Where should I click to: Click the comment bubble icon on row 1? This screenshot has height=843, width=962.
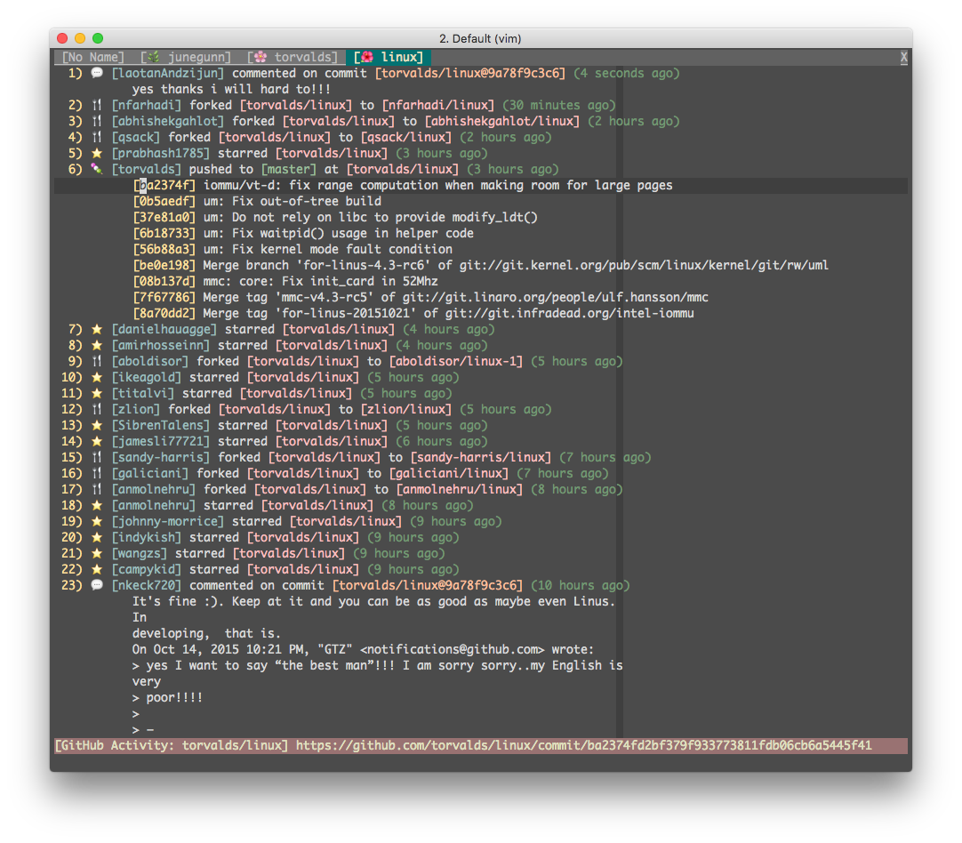pyautogui.click(x=97, y=73)
